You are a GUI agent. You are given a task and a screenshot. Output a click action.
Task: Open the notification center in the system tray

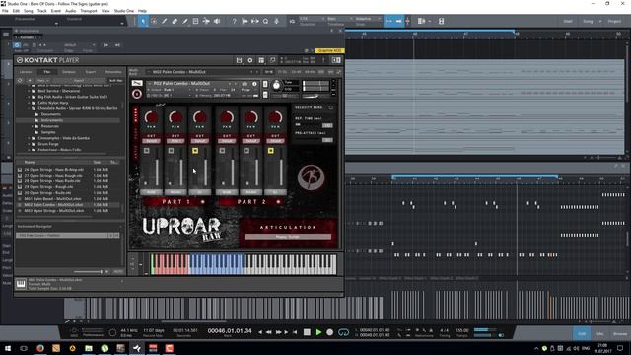(620, 348)
